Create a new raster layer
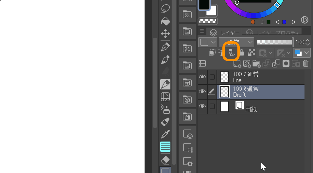This screenshot has height=173, width=313. point(237,64)
